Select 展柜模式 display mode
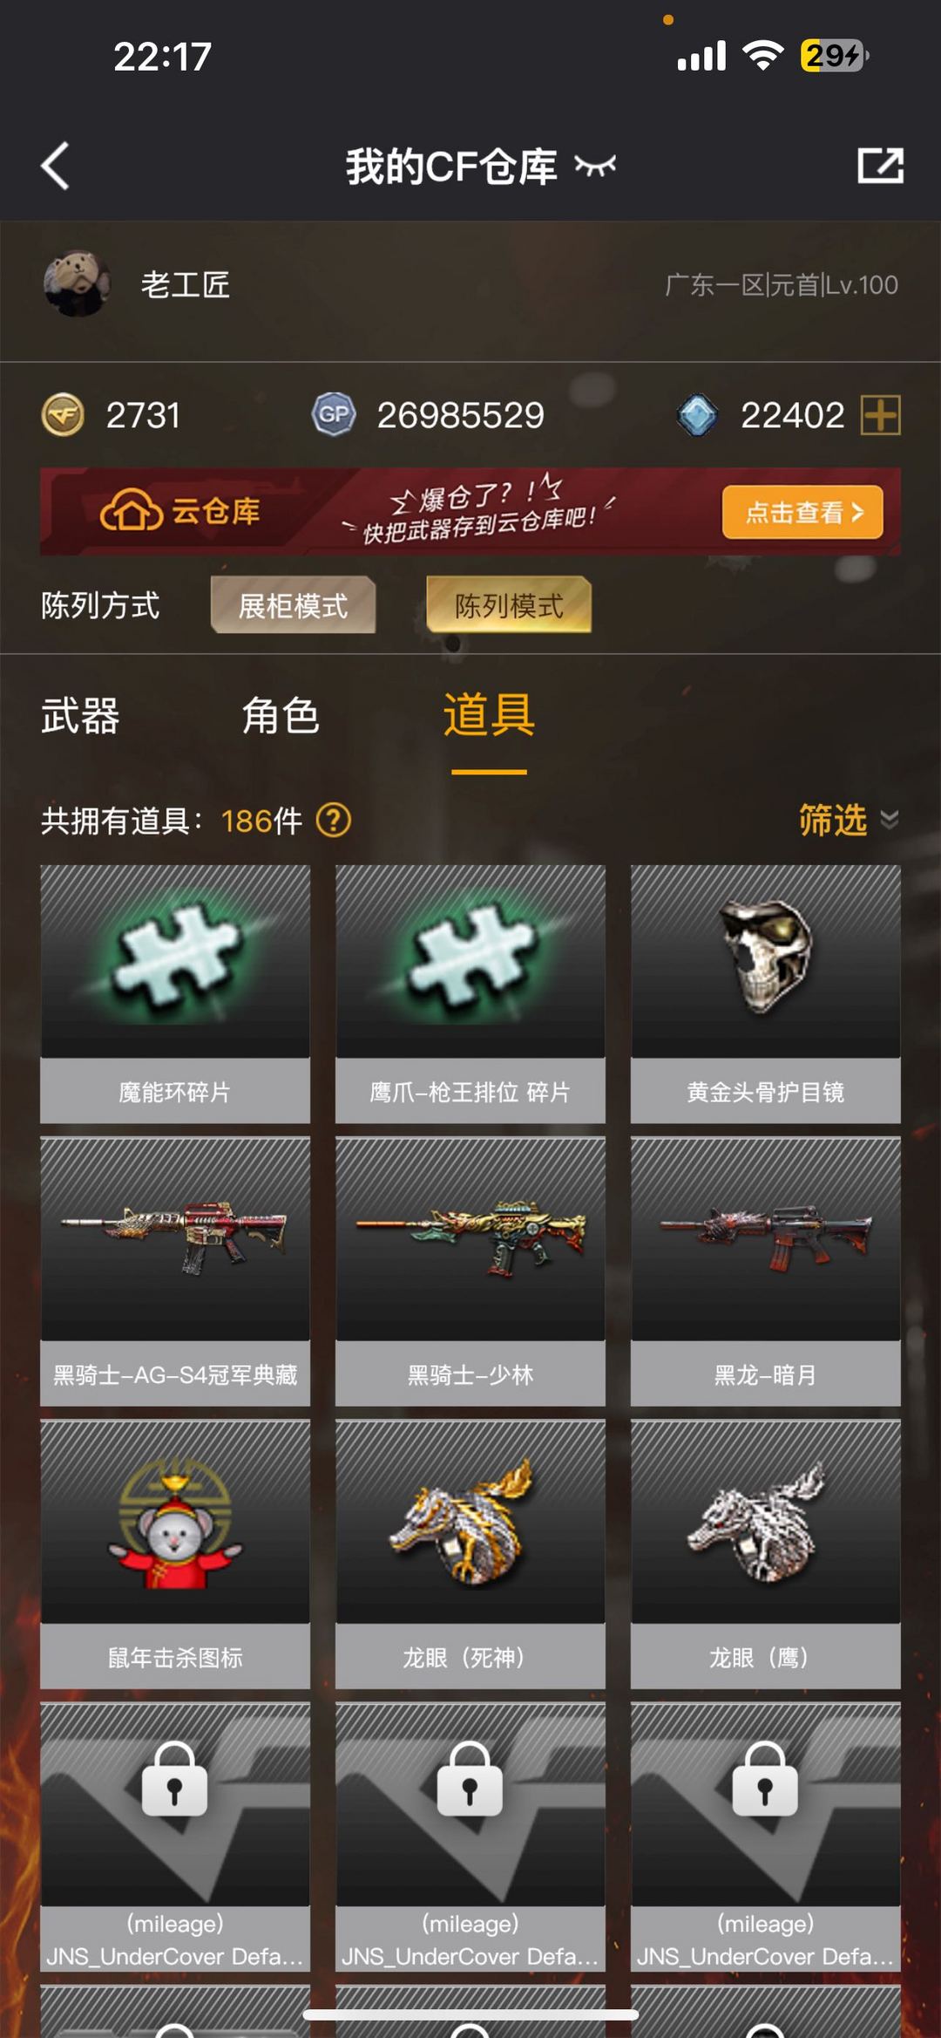The height and width of the screenshot is (2038, 941). [x=293, y=605]
